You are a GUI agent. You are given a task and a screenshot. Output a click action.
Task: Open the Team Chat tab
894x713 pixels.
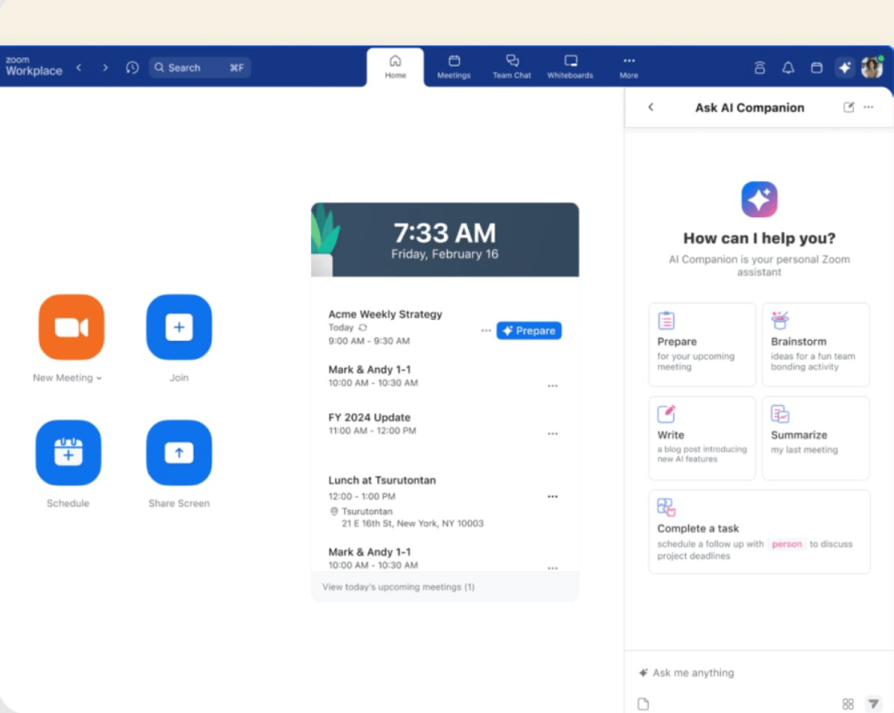(x=512, y=67)
